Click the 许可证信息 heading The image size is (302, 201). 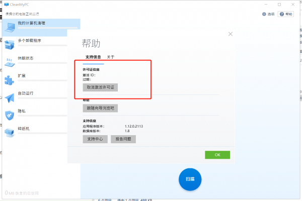[x=91, y=69]
